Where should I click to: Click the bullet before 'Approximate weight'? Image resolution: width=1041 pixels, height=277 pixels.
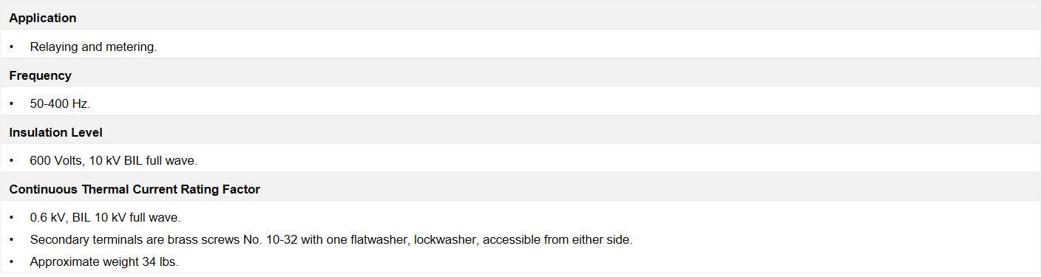(12, 262)
